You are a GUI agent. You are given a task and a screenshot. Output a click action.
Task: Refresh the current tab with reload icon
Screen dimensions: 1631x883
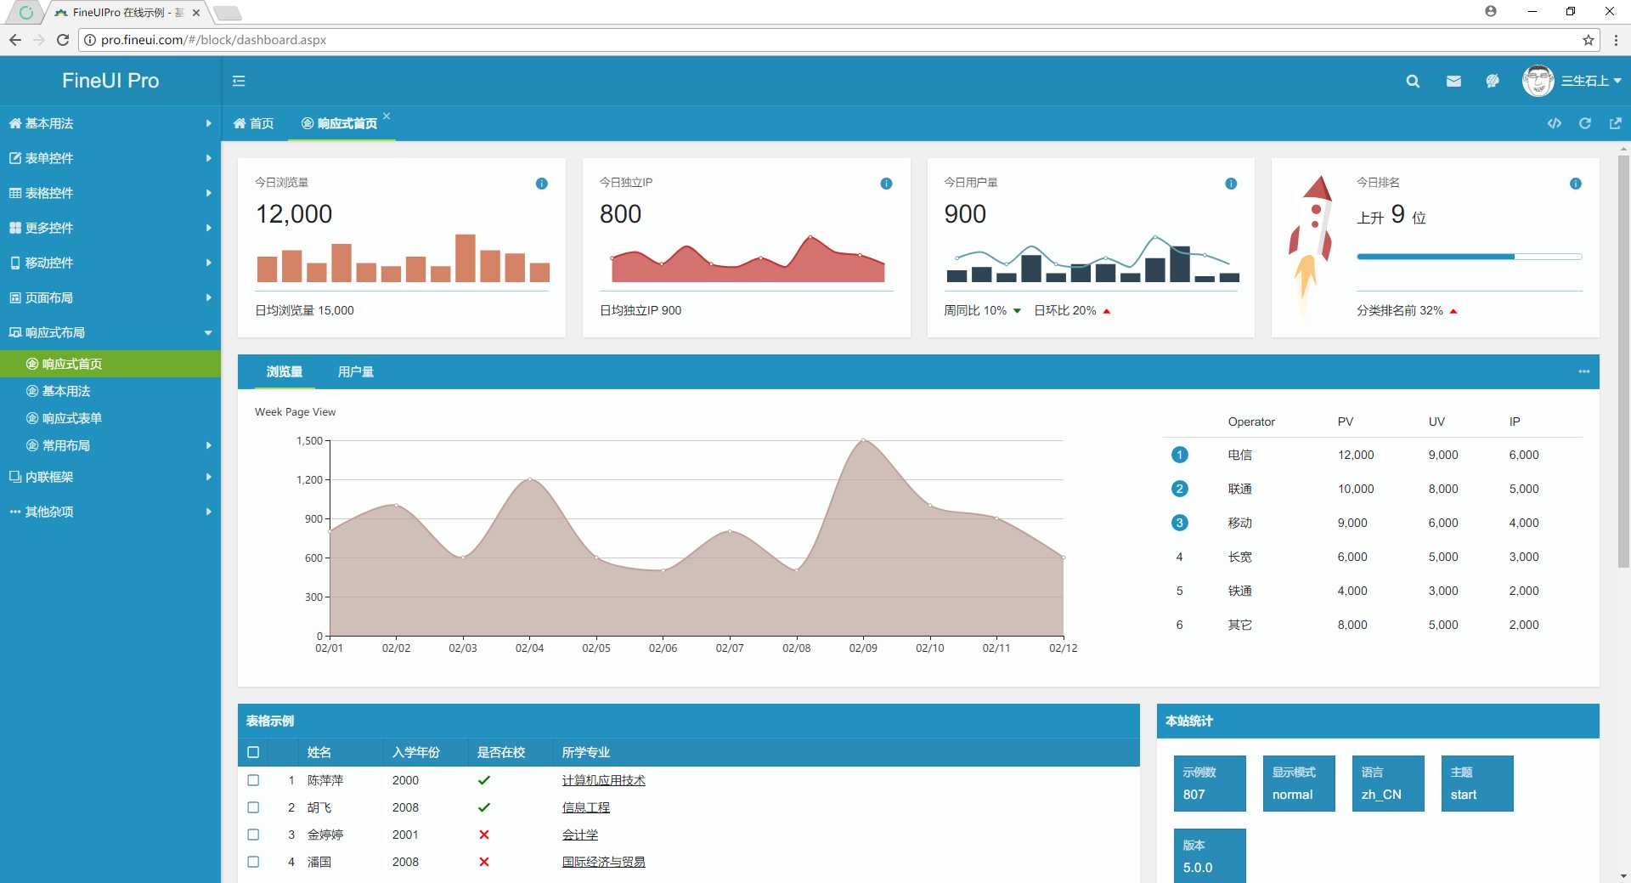(x=1585, y=123)
